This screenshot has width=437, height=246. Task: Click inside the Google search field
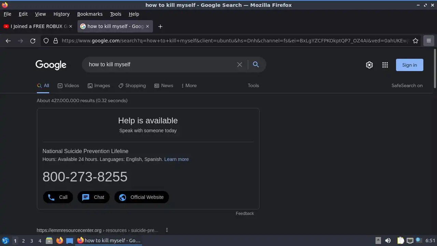160,65
